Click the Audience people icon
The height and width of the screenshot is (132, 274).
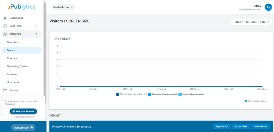(x=5, y=34)
